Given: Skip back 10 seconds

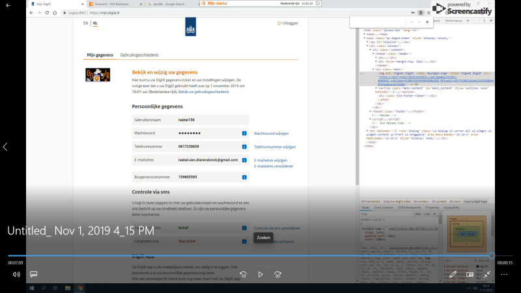Looking at the screenshot, I should tap(243, 274).
